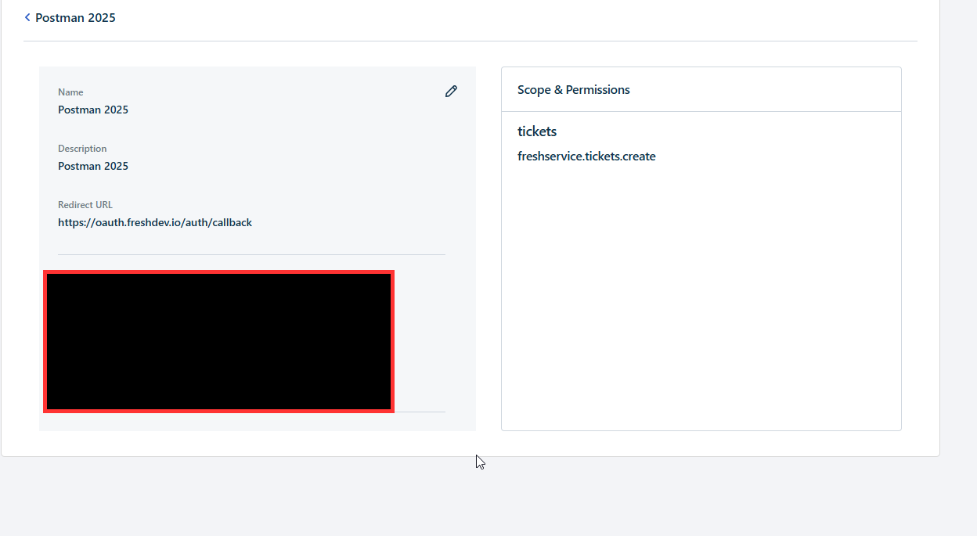Click the redacted black credentials box

[219, 341]
